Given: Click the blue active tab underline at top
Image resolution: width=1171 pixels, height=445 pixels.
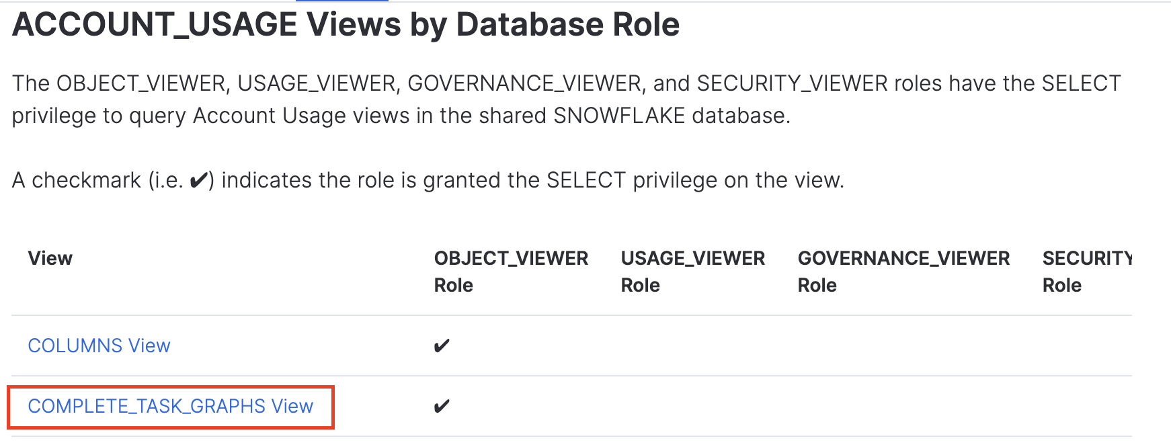Looking at the screenshot, I should tap(341, 1).
